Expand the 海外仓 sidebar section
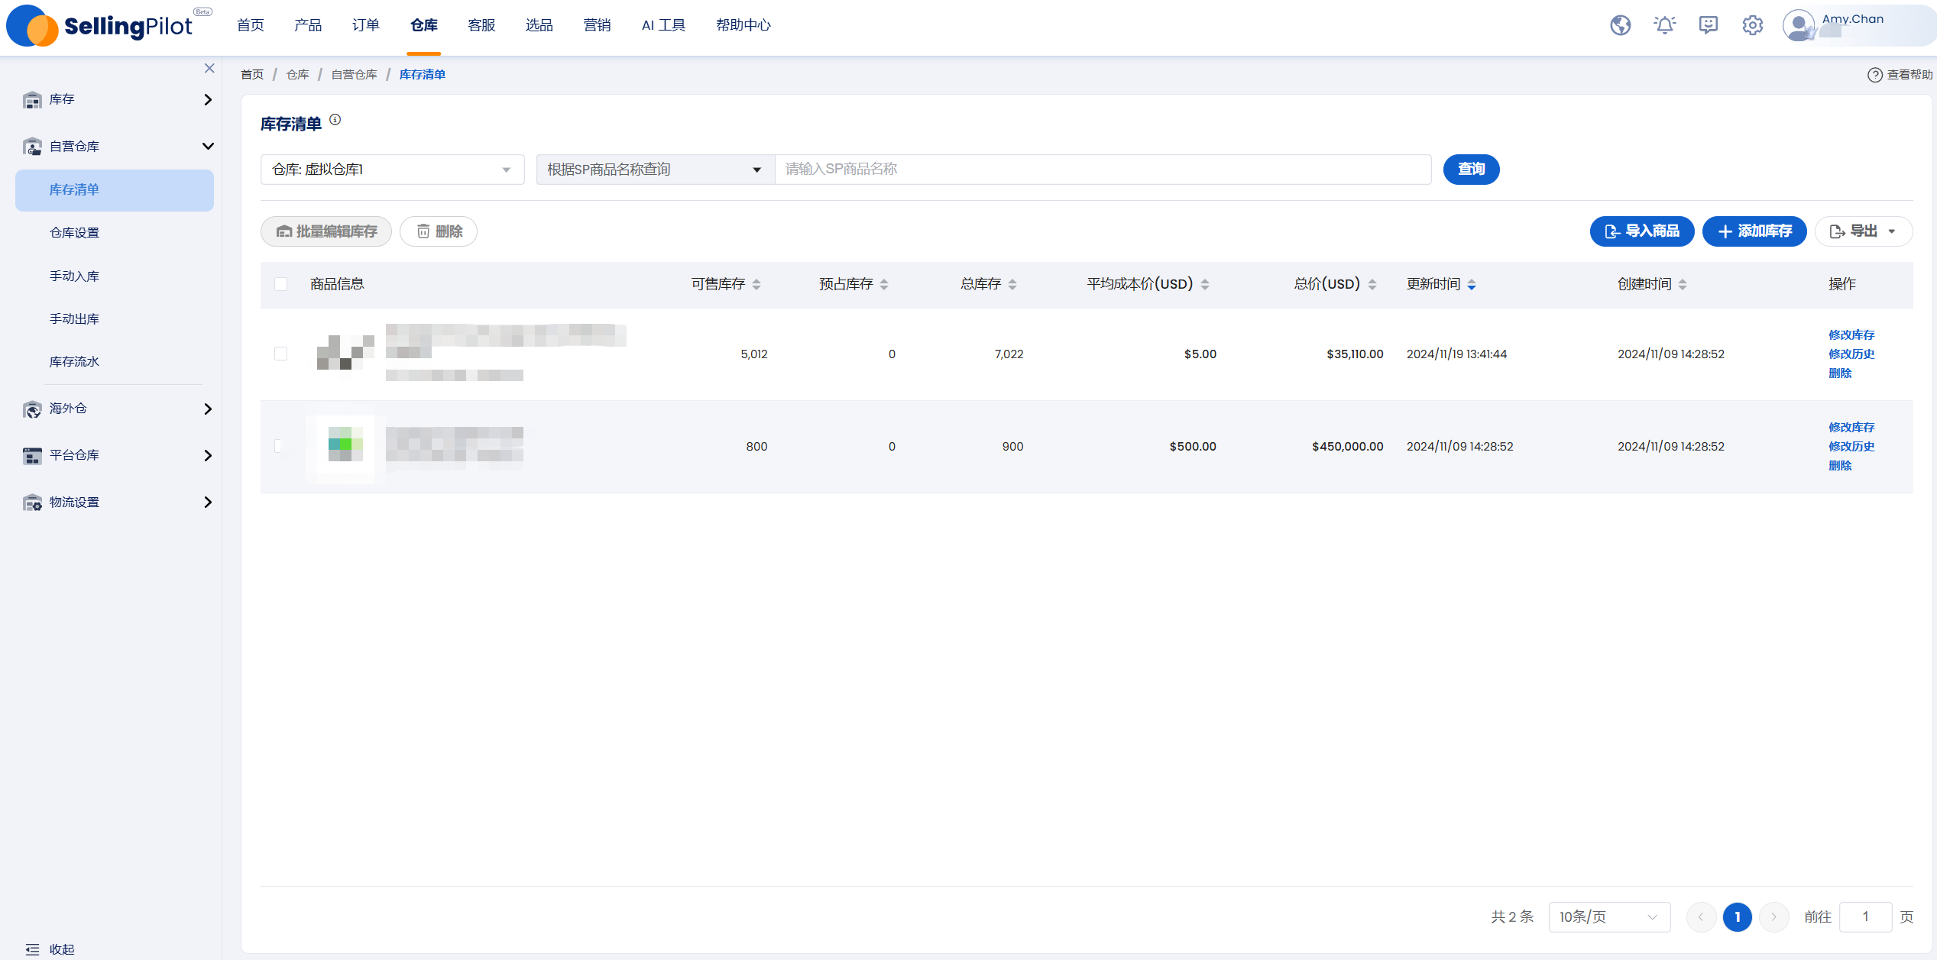Viewport: 1937px width, 960px height. pos(208,409)
